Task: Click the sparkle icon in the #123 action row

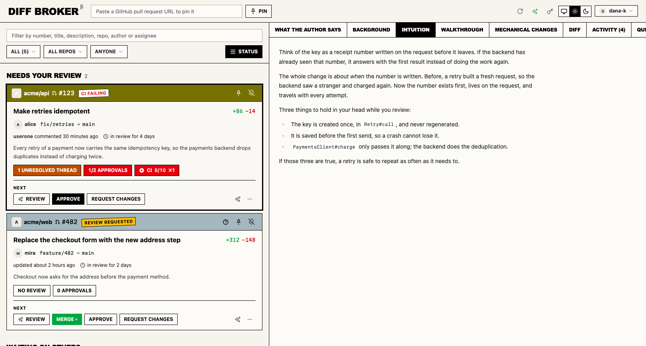Action: point(238,199)
